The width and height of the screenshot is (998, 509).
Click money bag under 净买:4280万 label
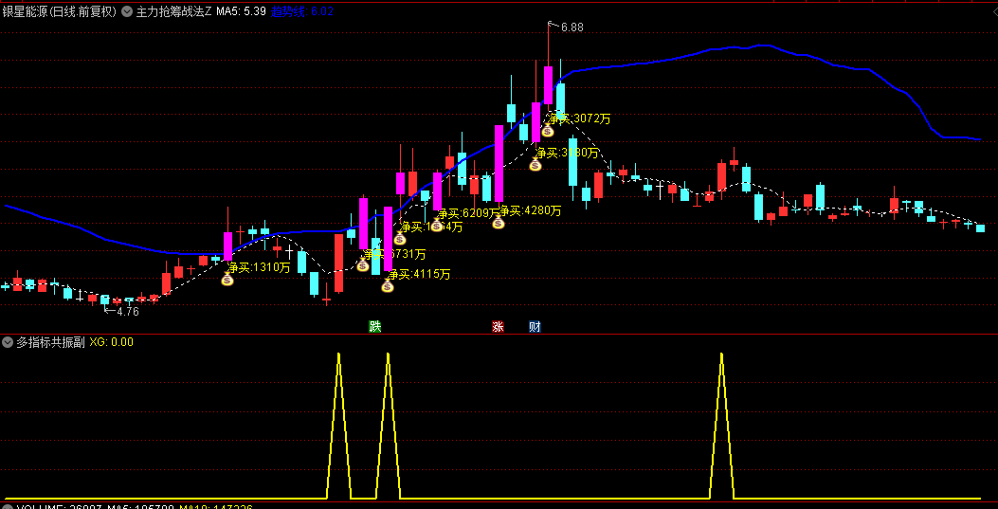click(x=498, y=222)
